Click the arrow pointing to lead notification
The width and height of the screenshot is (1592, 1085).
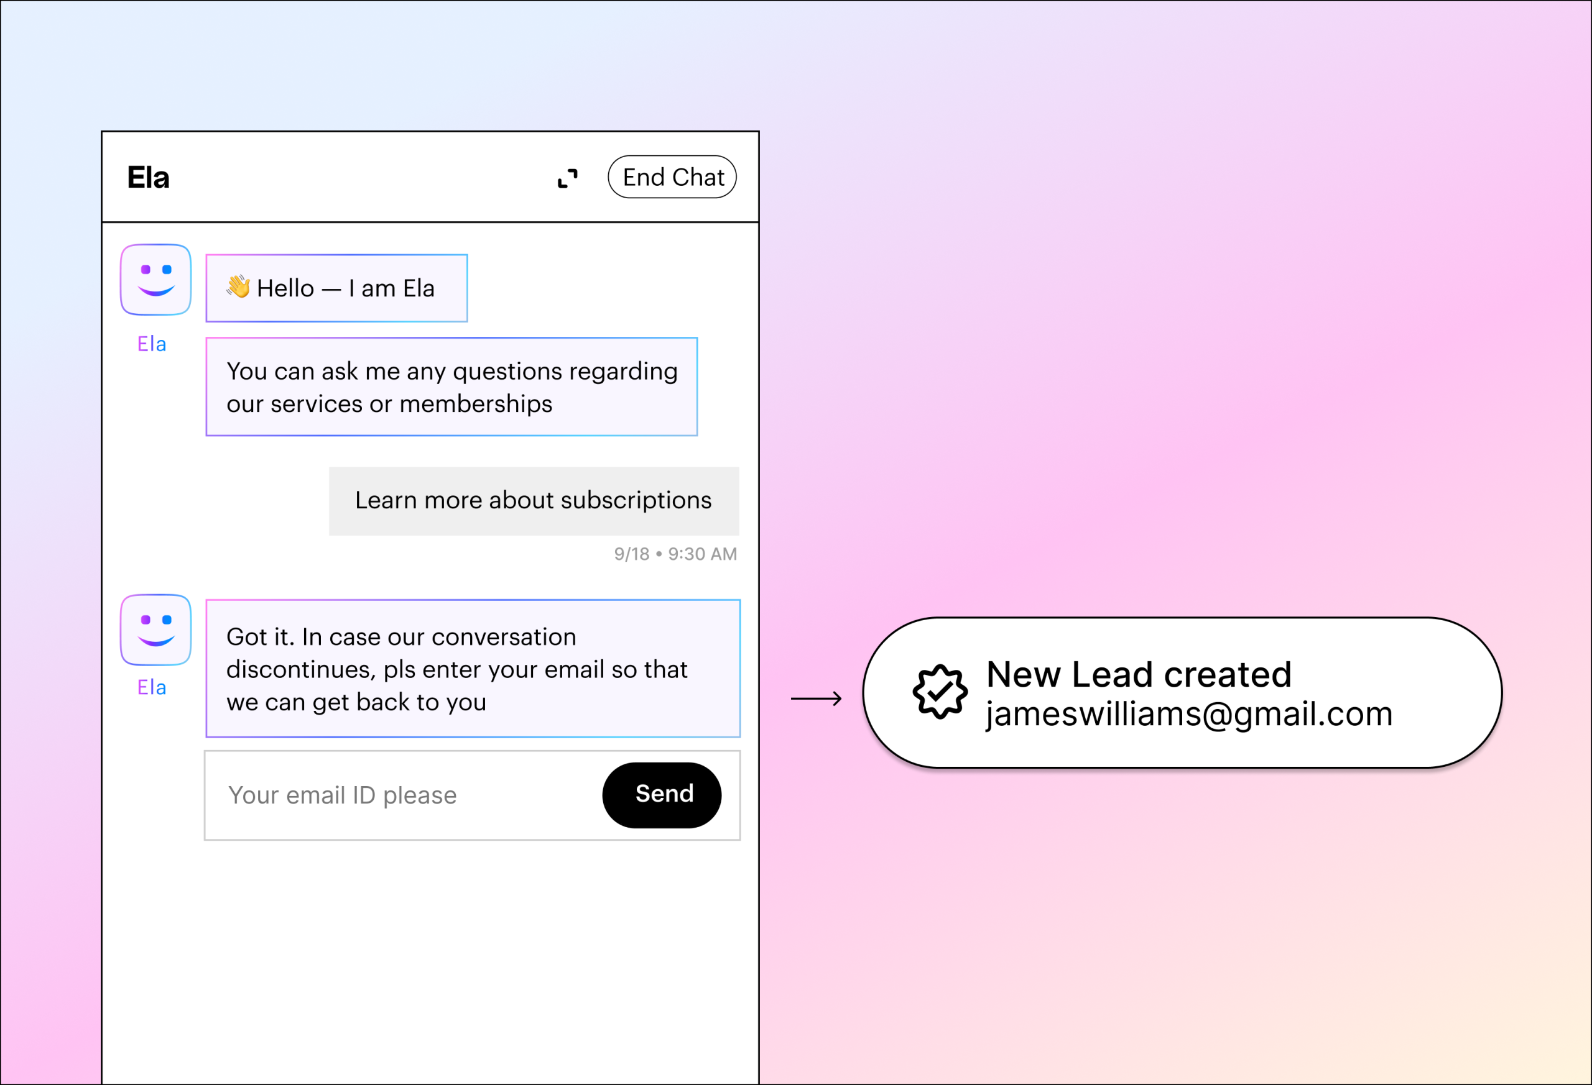[817, 698]
